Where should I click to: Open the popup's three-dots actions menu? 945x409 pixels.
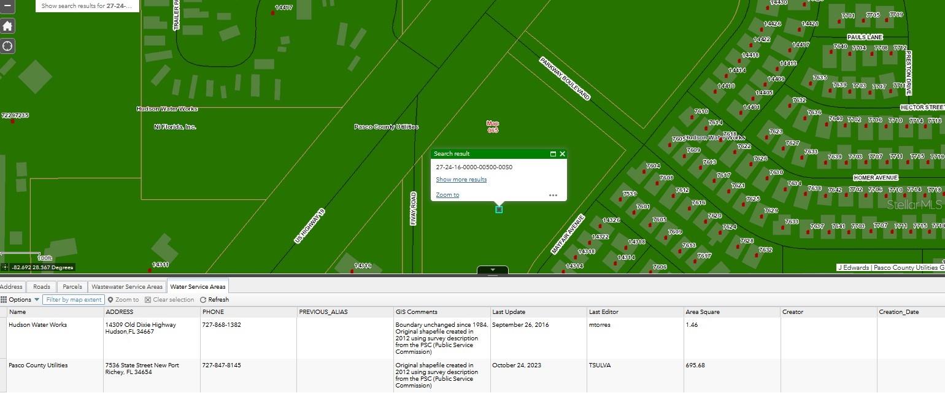(553, 195)
